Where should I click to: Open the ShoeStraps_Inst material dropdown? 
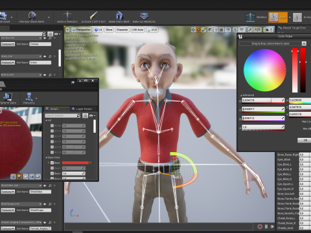tap(21, 204)
